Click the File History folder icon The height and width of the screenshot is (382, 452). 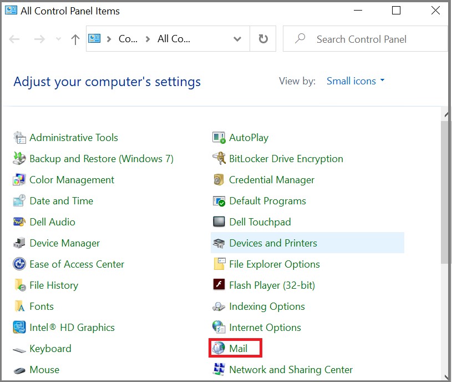[x=19, y=285]
